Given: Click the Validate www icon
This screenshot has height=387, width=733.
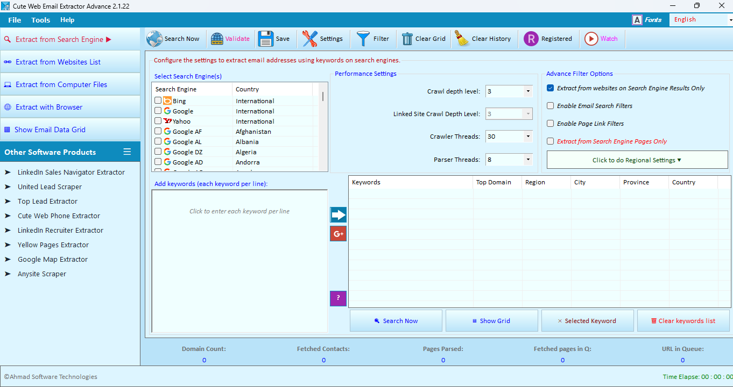Looking at the screenshot, I should pyautogui.click(x=217, y=39).
